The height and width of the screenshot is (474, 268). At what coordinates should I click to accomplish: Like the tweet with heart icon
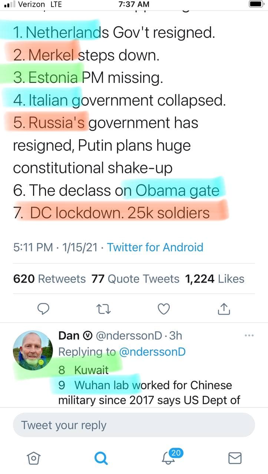point(164,308)
